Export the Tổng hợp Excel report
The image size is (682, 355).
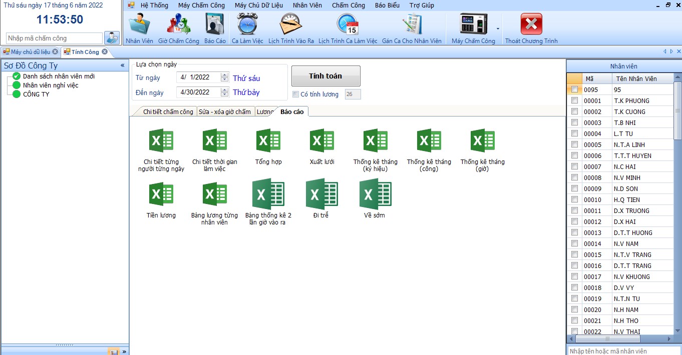pos(268,141)
